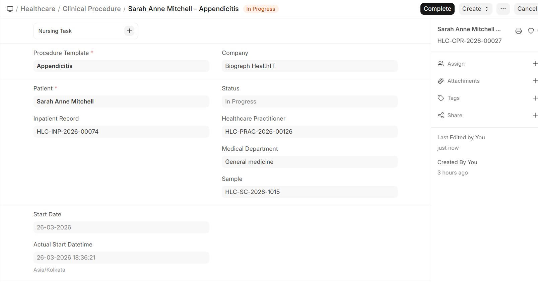Screen dimensions: 538x282
Task: Click the plus icon next to Tags
Action: tap(535, 98)
